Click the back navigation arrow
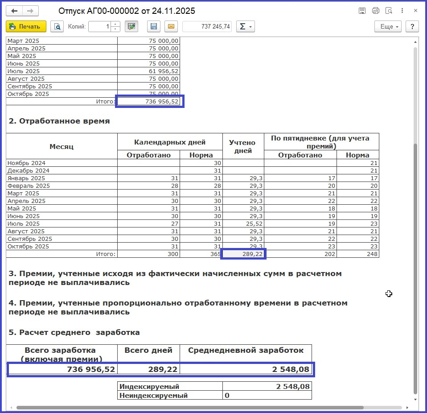Screen dimensions: 427x413 pos(15,11)
